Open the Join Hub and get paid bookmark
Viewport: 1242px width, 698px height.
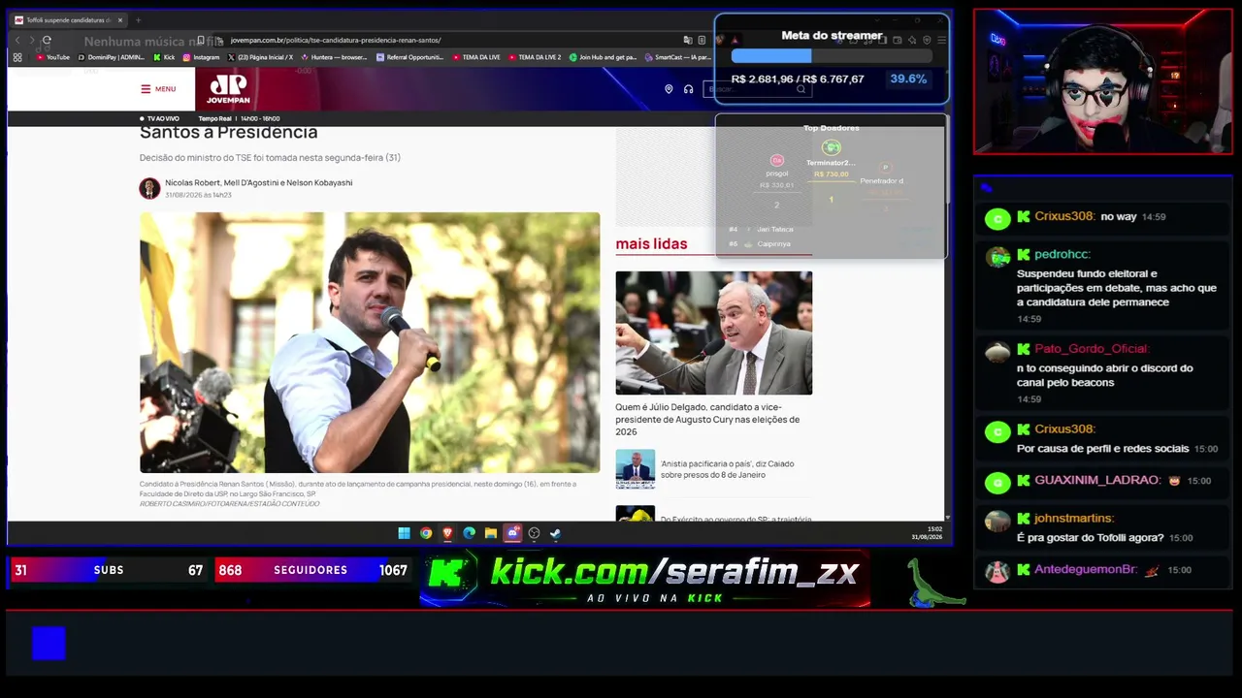tap(604, 57)
